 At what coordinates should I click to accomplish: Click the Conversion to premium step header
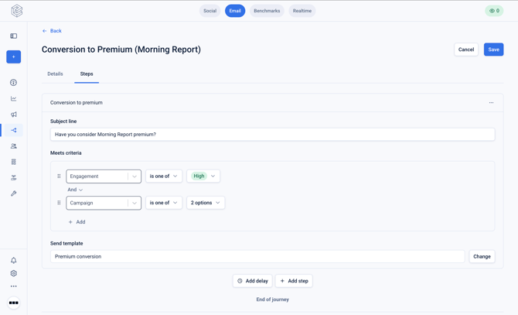click(x=77, y=102)
